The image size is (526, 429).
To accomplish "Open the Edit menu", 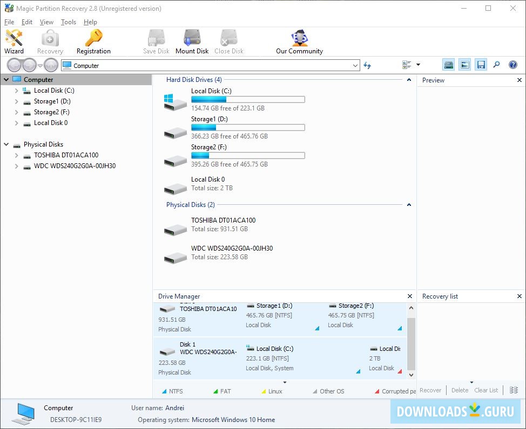I will coord(26,22).
